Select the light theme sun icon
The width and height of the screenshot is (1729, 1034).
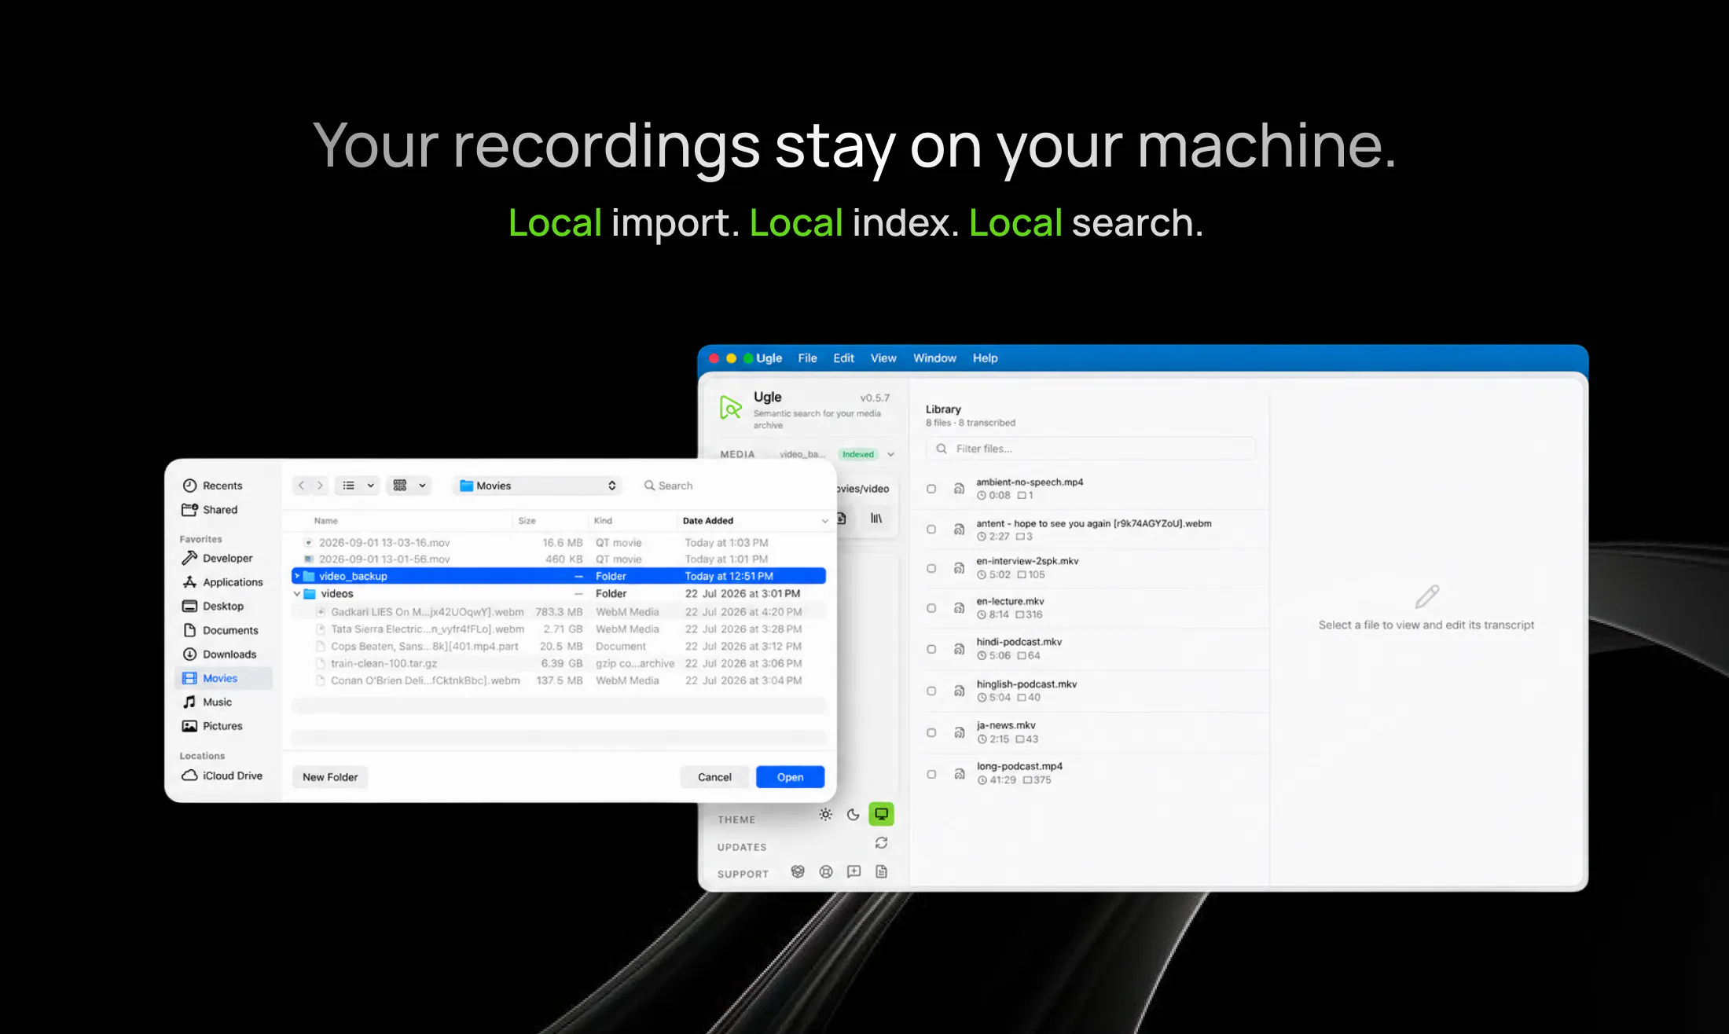pos(825,814)
